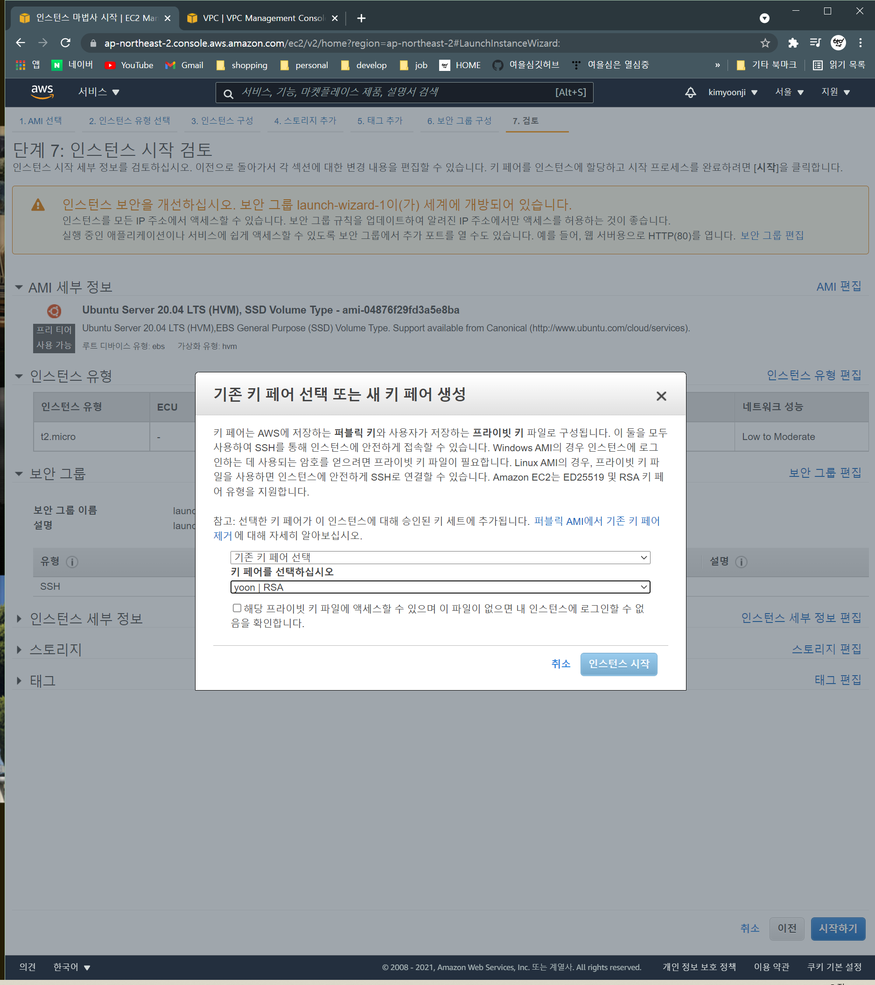Image resolution: width=875 pixels, height=985 pixels.
Task: Open the Chrome profile avatar
Action: tap(838, 43)
